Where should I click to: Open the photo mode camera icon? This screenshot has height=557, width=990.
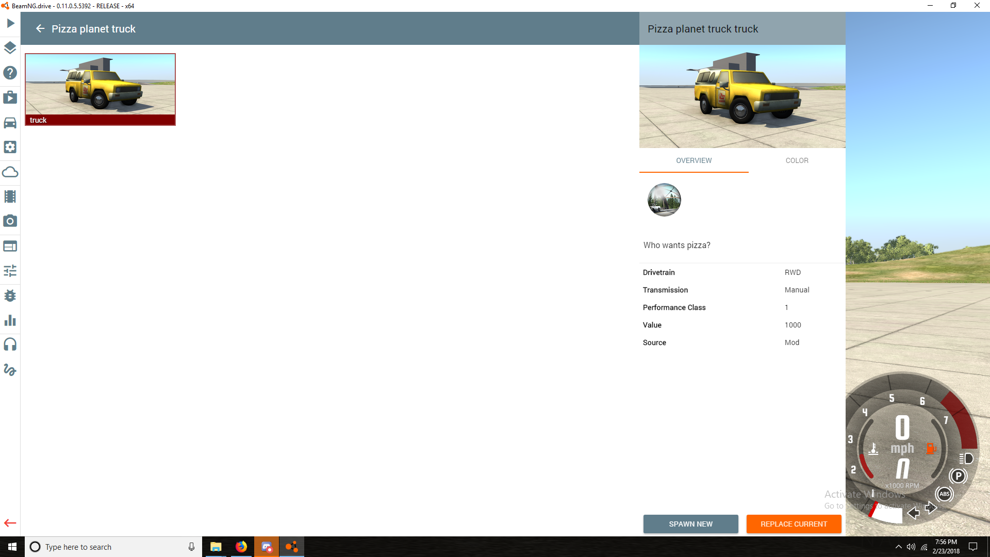[x=10, y=221]
